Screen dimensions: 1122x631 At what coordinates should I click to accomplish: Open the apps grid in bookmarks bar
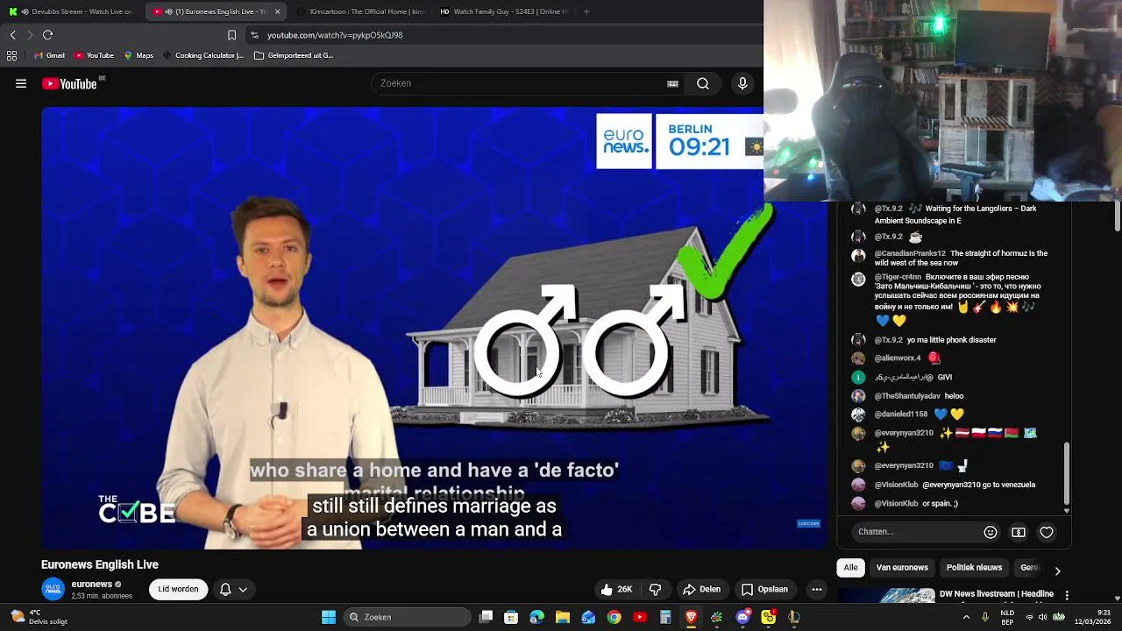[x=11, y=55]
